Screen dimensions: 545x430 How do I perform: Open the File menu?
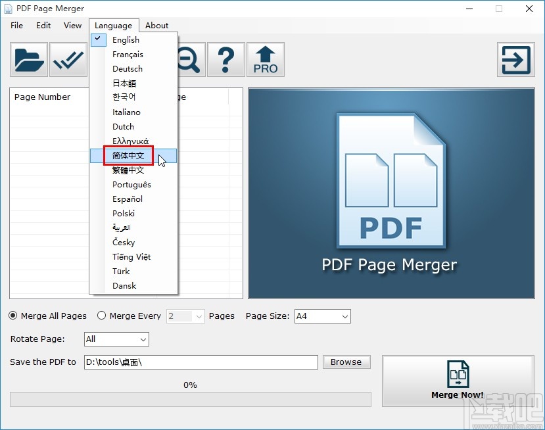(x=16, y=26)
